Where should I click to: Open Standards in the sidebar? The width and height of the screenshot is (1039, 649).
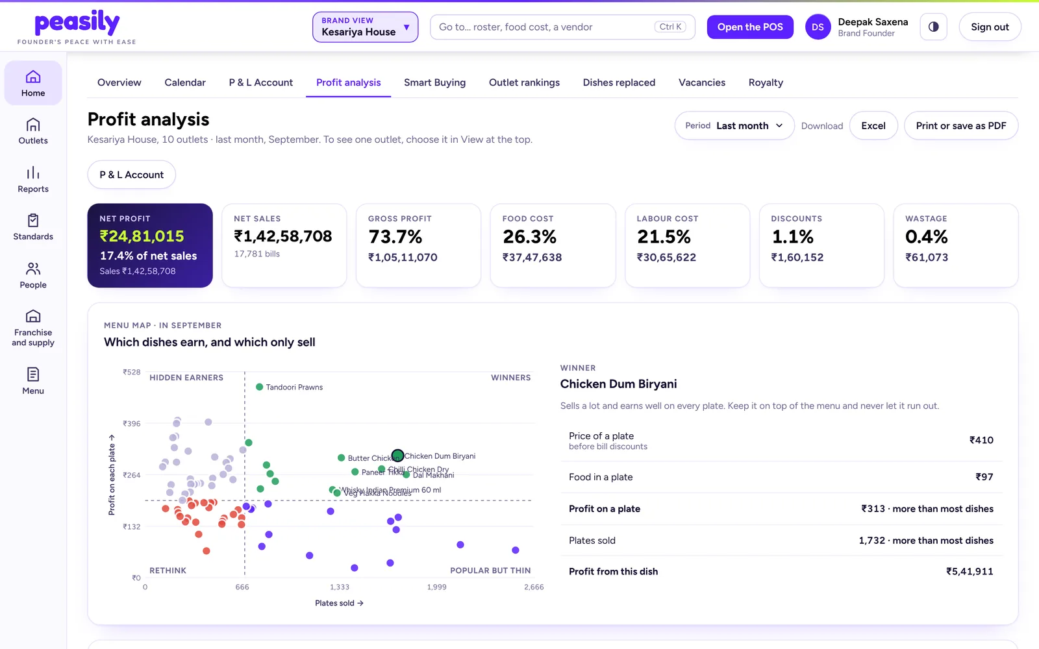click(33, 227)
